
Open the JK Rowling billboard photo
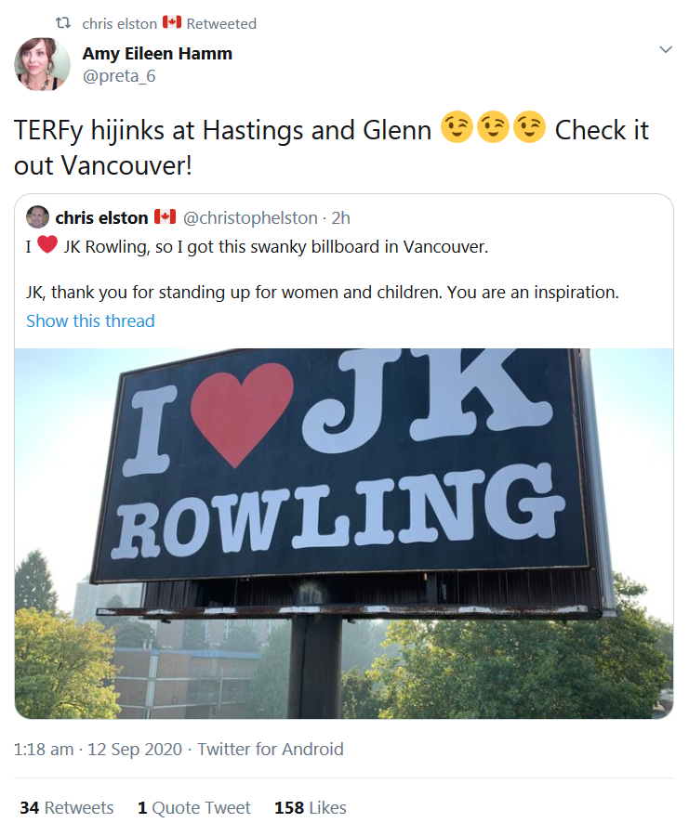click(x=344, y=533)
